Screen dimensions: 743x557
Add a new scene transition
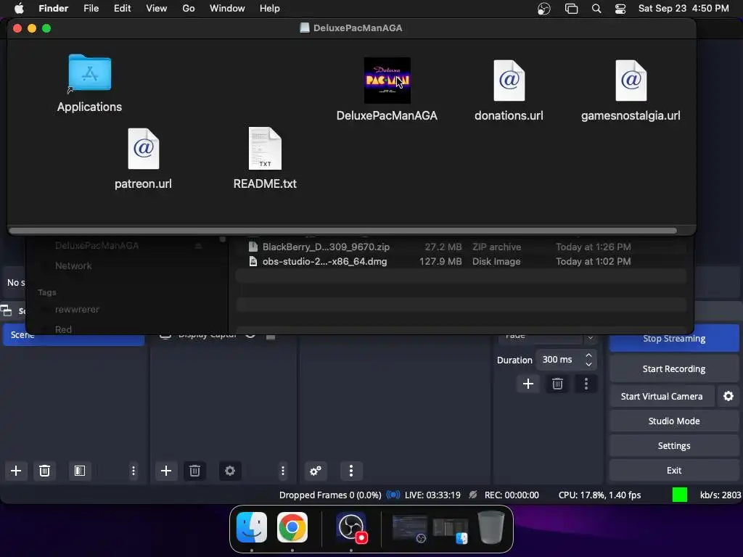click(x=528, y=384)
